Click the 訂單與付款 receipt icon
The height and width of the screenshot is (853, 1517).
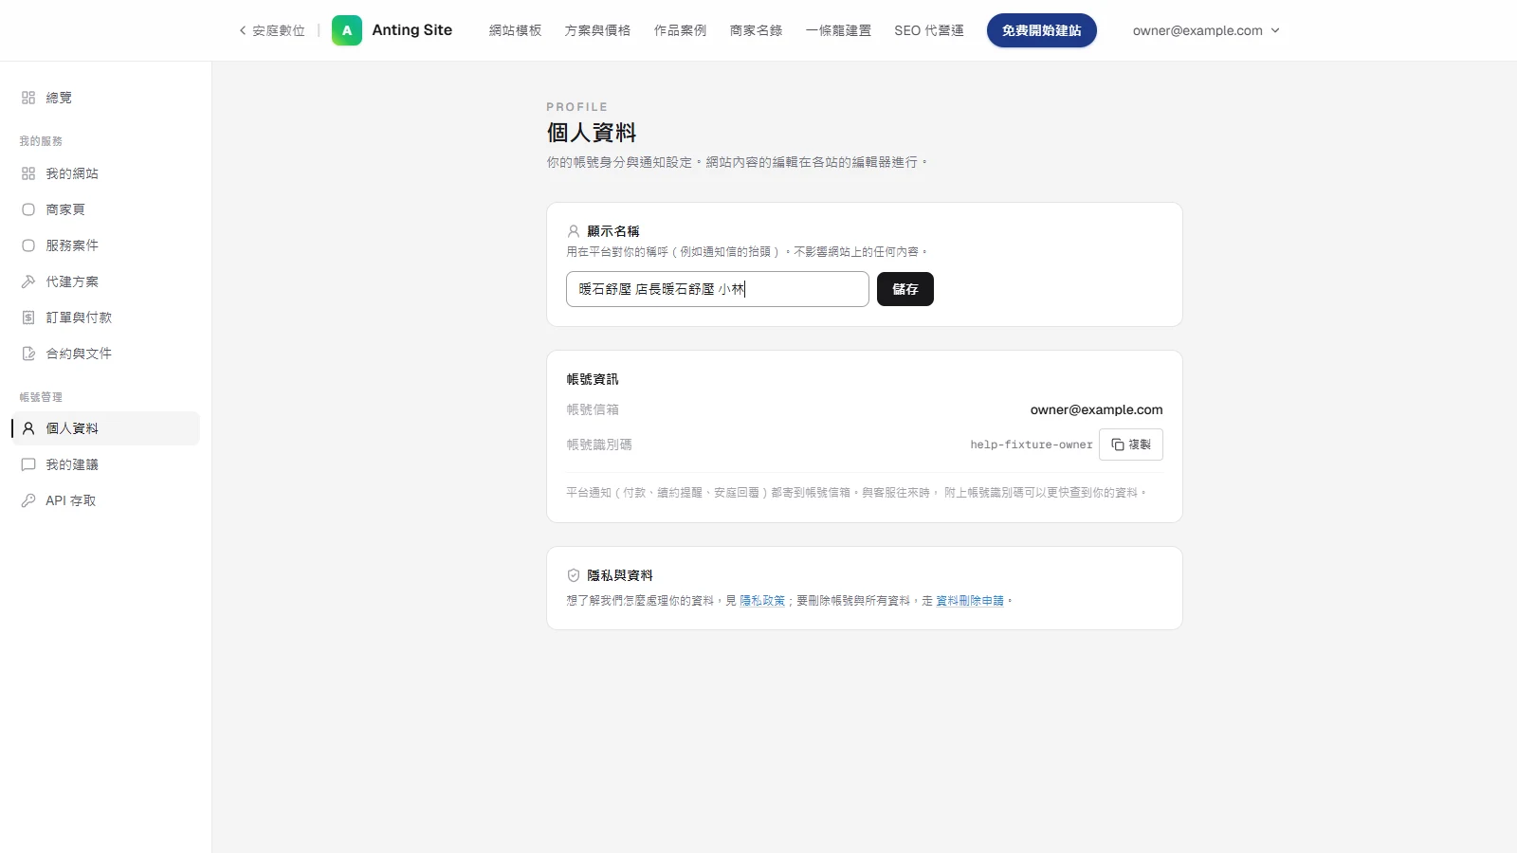pos(28,318)
